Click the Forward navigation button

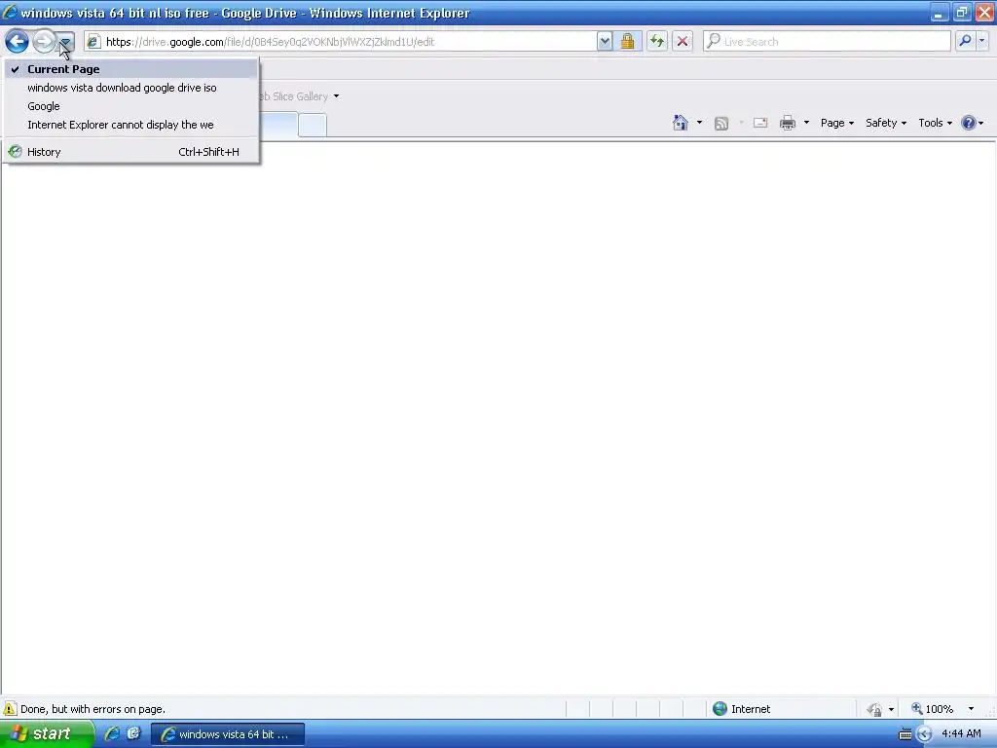[44, 42]
